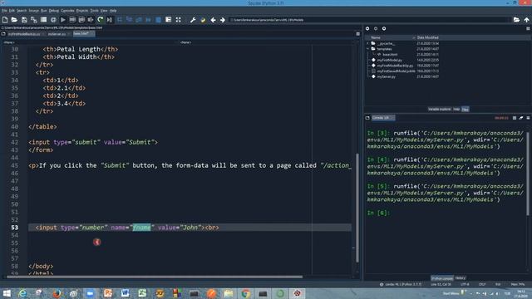Open the File menu
The height and width of the screenshot is (299, 532).
4,11
